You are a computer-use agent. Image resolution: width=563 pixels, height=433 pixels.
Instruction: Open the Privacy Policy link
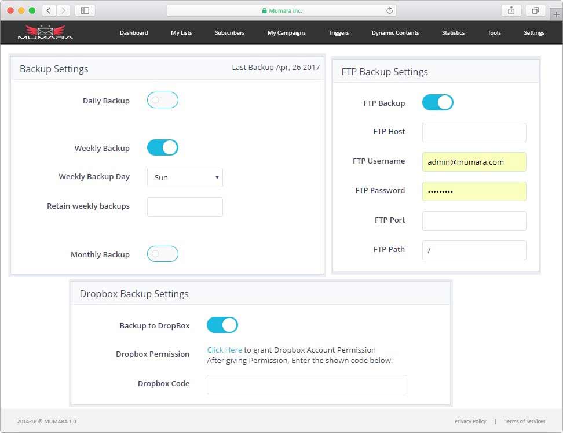[x=470, y=421]
